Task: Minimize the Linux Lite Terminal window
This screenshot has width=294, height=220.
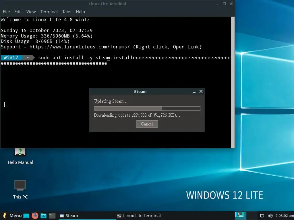Action: [217, 4]
